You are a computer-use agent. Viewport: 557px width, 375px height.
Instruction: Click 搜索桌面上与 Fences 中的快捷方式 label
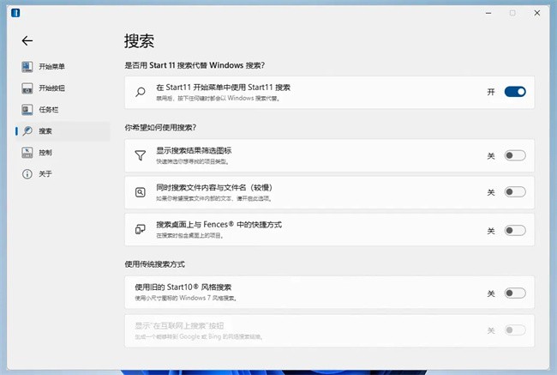tap(219, 225)
